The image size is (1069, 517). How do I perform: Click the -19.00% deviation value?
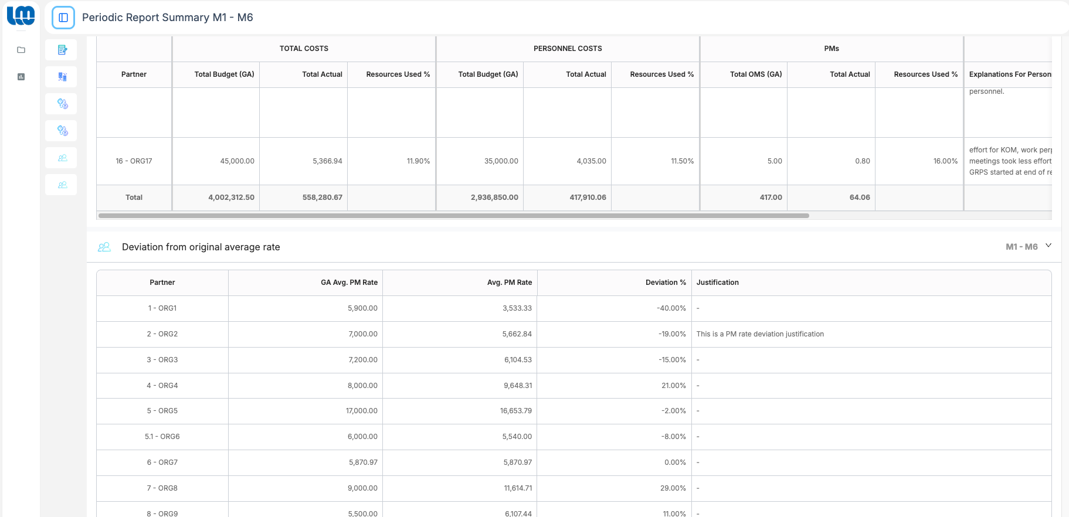pyautogui.click(x=672, y=334)
